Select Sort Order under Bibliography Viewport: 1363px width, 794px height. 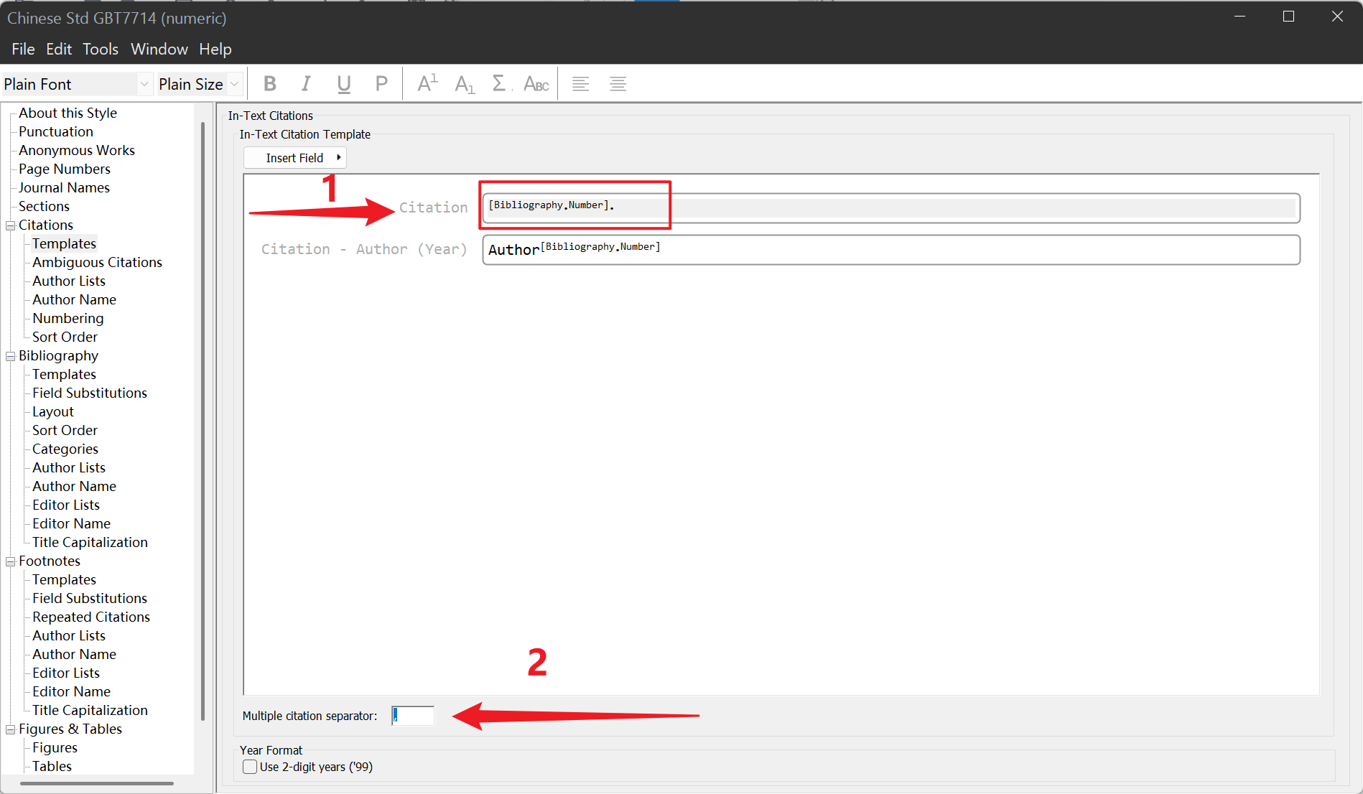(65, 430)
